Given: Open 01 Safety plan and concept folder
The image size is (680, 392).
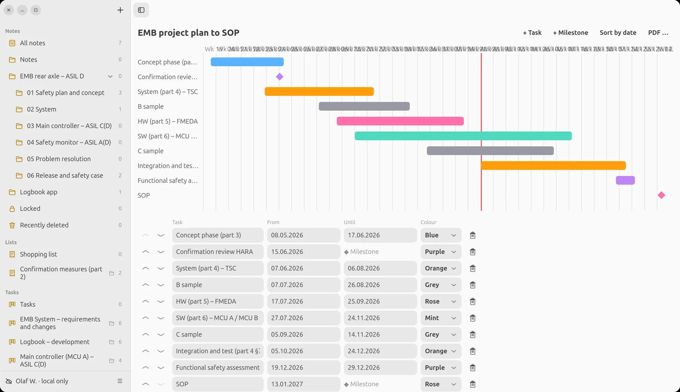Looking at the screenshot, I should coord(65,93).
